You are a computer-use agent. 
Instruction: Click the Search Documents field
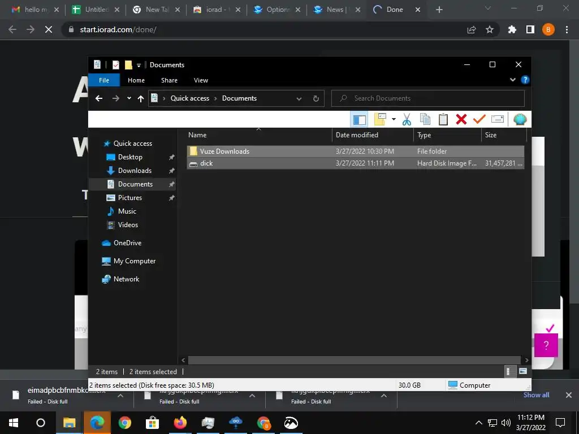point(428,98)
